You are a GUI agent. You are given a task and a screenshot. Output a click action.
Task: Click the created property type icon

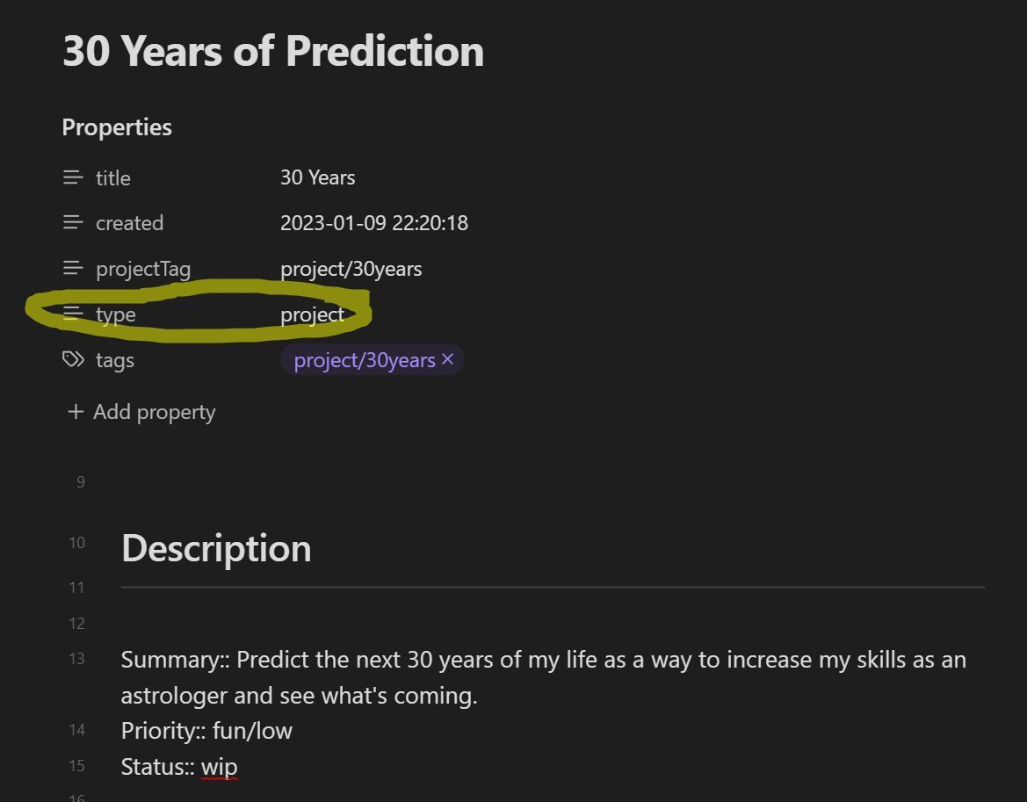pyautogui.click(x=73, y=223)
